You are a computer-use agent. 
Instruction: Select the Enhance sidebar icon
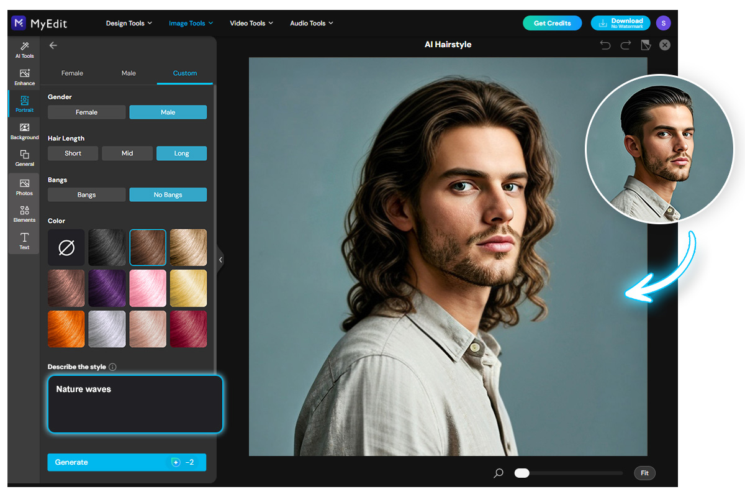tap(24, 76)
